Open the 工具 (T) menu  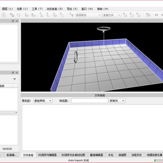pos(37,9)
